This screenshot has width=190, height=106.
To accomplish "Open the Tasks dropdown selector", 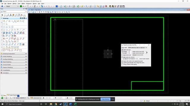I will [14, 11].
